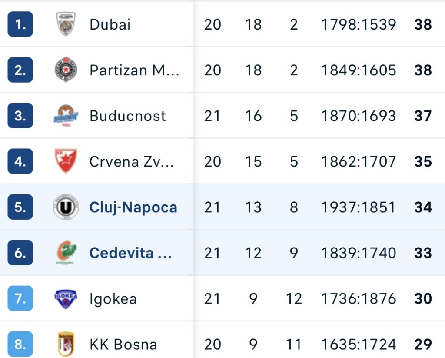Viewport: 445px width, 358px height.
Task: Open the highlighted Cedevita team link
Action: point(130,253)
